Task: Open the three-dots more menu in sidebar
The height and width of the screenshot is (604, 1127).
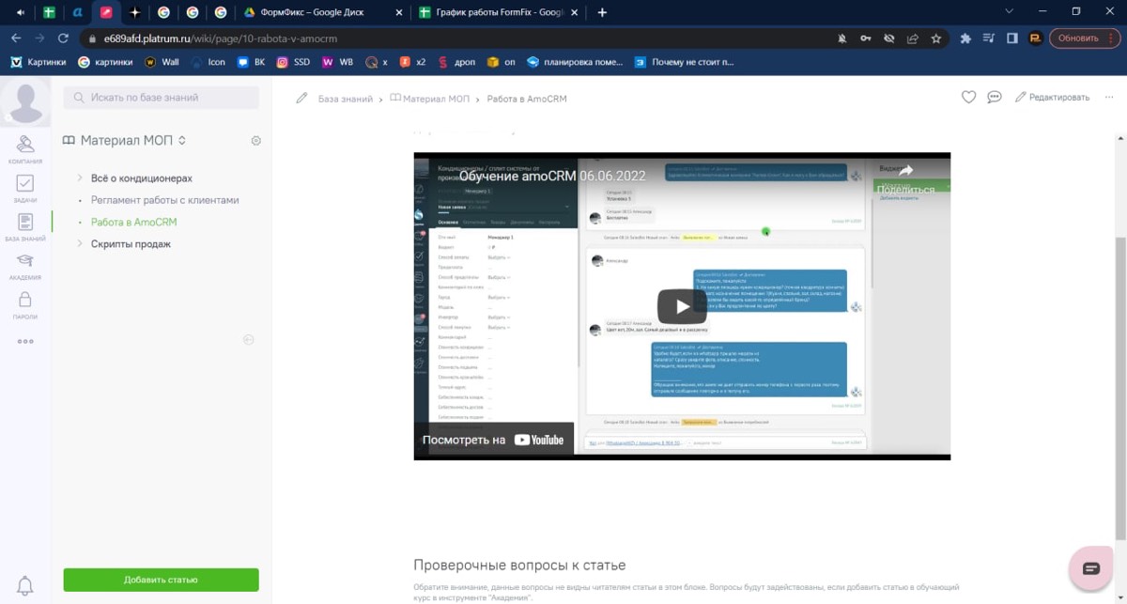Action: (25, 342)
